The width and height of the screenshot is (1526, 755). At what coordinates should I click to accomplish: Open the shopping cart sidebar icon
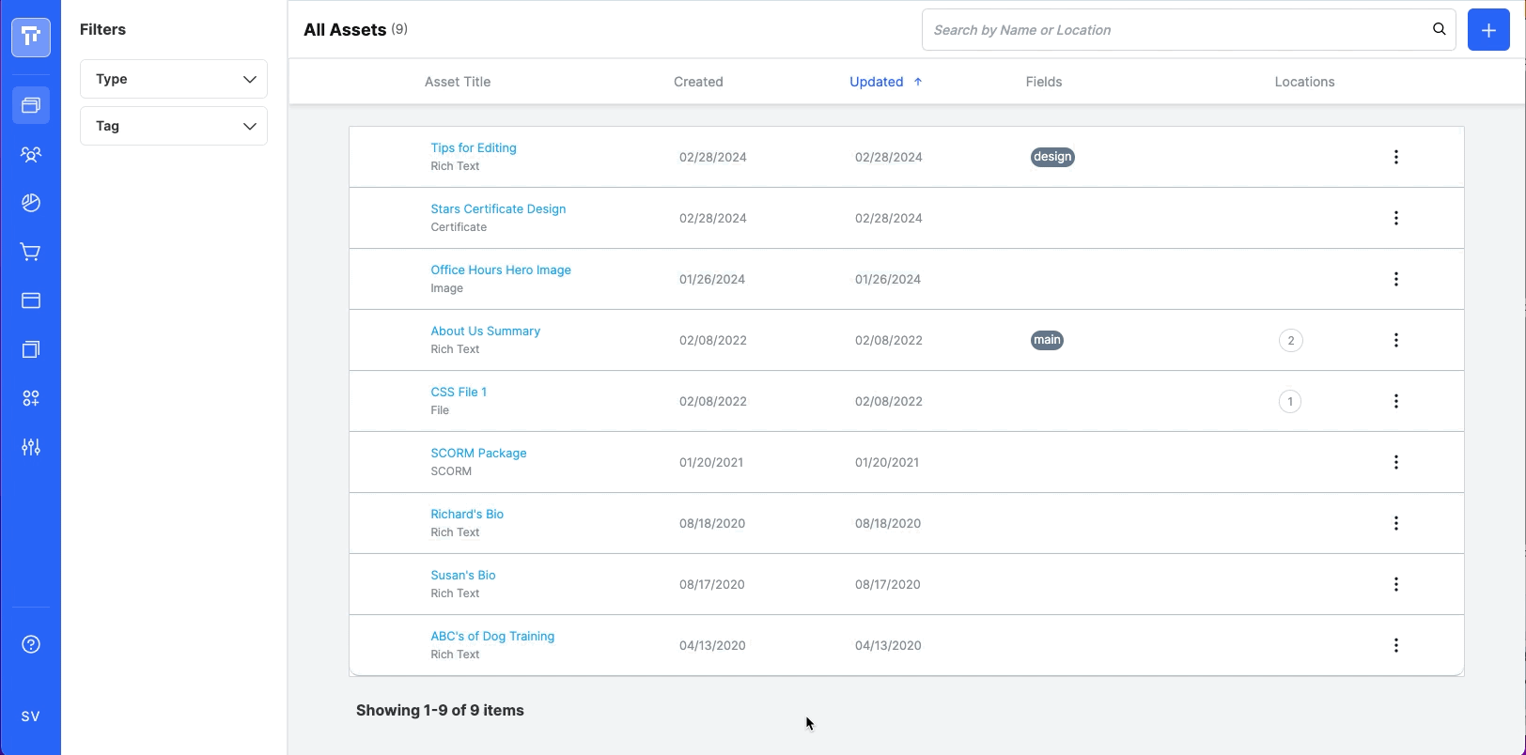pos(31,252)
